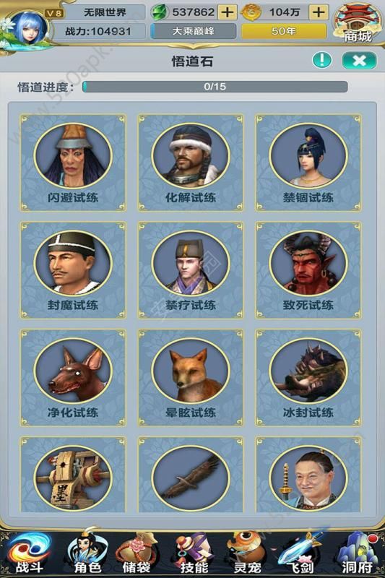Open the 冰封试练 spiked beast trial
Image resolution: width=385 pixels, height=578 pixels.
[308, 378]
